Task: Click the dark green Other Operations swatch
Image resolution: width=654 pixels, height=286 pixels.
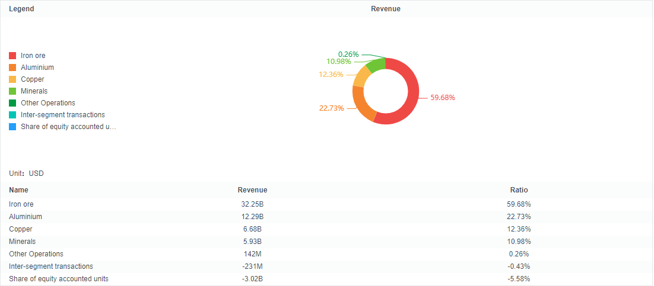Action: pyautogui.click(x=12, y=103)
